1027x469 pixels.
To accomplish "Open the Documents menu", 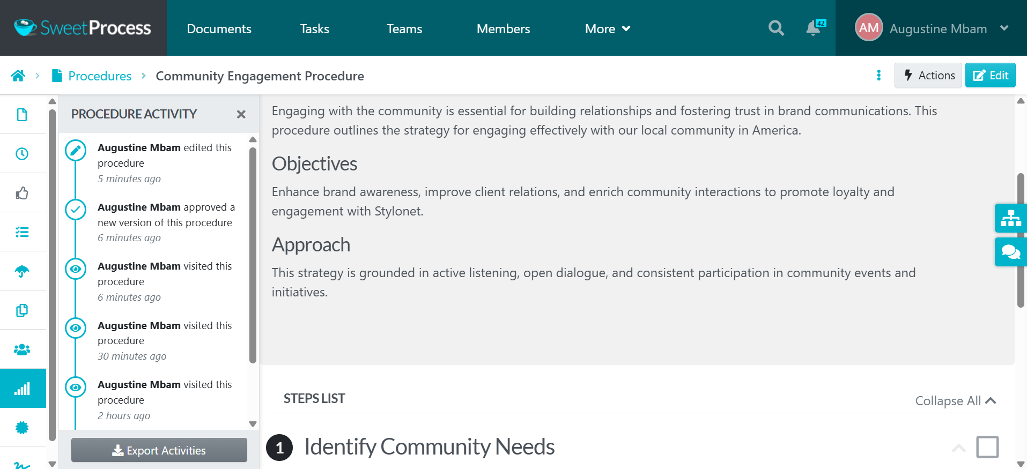I will tap(219, 28).
